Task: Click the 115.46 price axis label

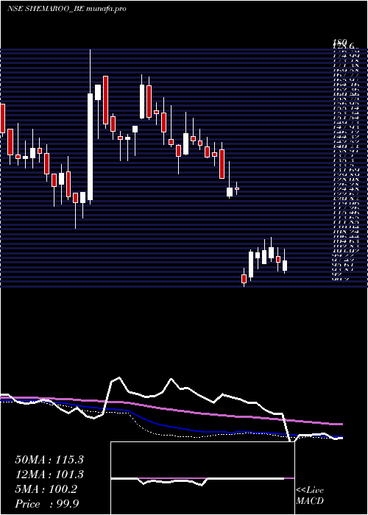Action: (345, 213)
